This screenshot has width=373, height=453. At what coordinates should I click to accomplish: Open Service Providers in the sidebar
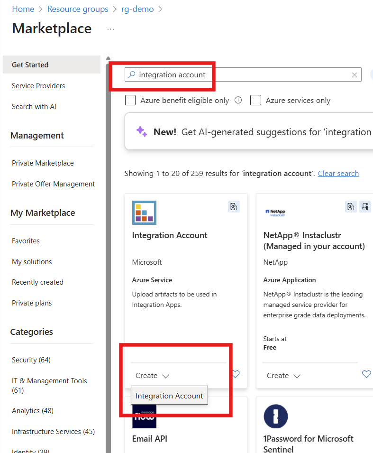(x=38, y=86)
